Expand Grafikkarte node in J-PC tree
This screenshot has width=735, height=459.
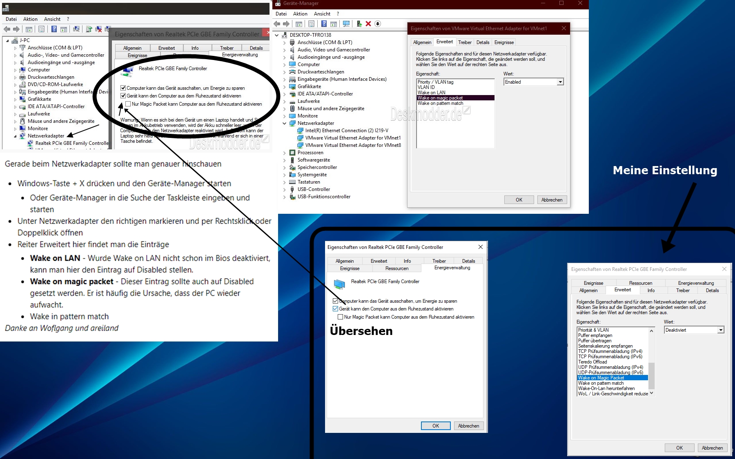pyautogui.click(x=16, y=99)
